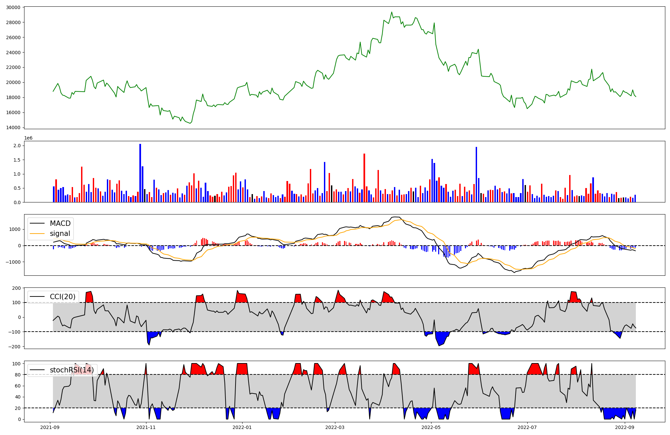Click the 2022-09 x-axis date label
This screenshot has width=670, height=435.
(625, 427)
